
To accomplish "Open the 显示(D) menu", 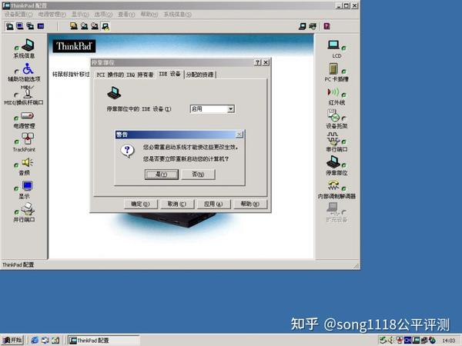I will 80,14.
